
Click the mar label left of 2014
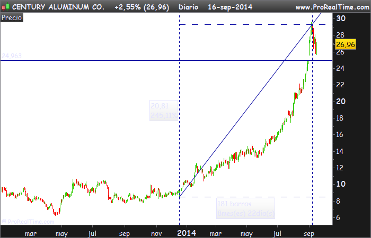31,234
